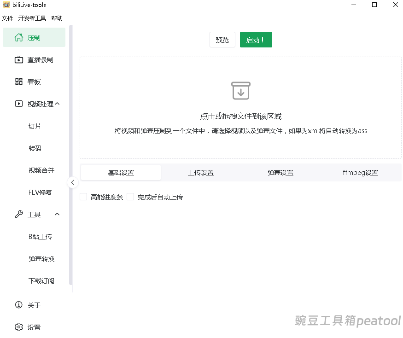Toggle the 高能进度条 setting off
The height and width of the screenshot is (338, 403).
[83, 197]
